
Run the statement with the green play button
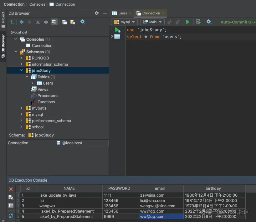click(x=188, y=22)
